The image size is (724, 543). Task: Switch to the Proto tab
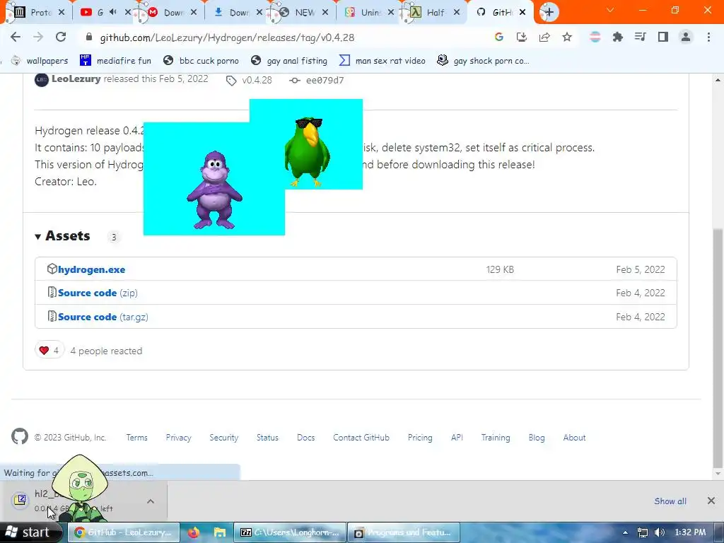[x=40, y=13]
